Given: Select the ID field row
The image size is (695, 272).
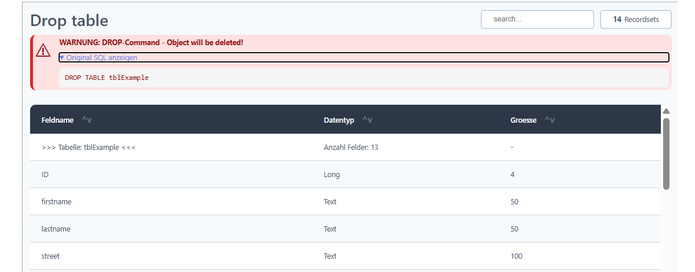Looking at the screenshot, I should [345, 174].
